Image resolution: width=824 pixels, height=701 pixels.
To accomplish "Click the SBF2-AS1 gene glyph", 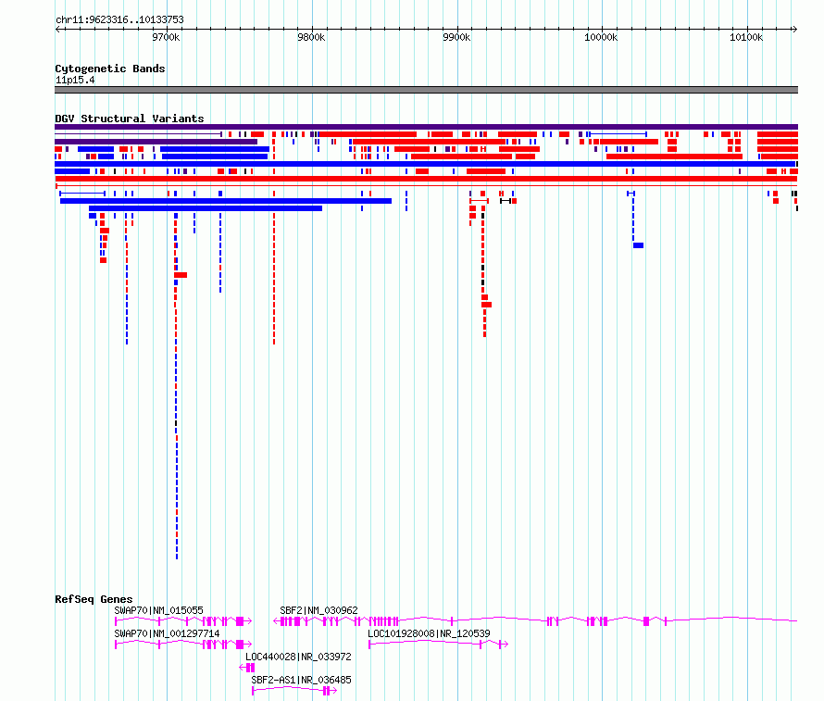I will click(x=294, y=691).
